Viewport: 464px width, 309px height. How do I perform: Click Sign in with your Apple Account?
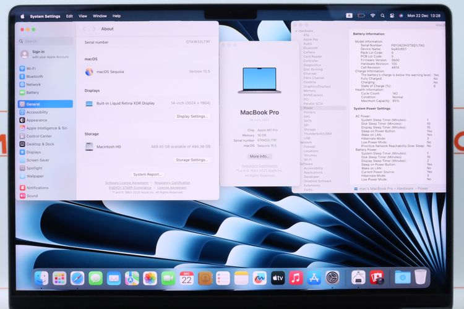[46, 54]
